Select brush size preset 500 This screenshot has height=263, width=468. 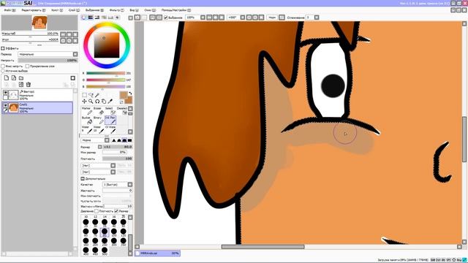pyautogui.click(x=105, y=251)
